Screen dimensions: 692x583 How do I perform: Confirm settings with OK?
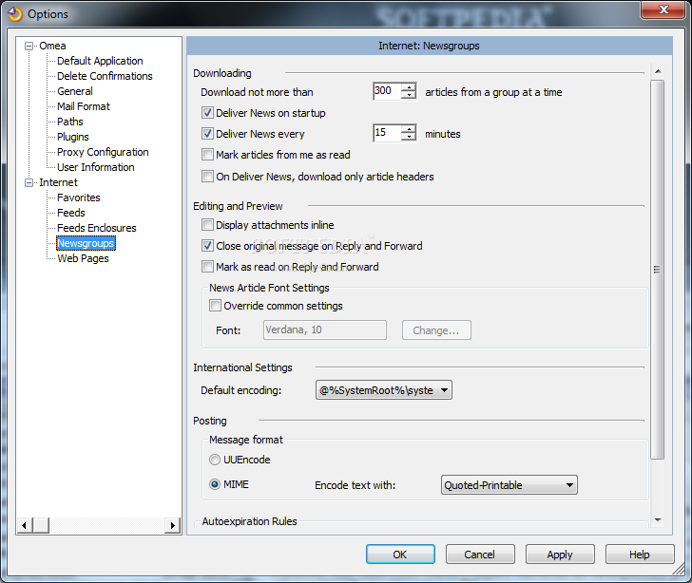[400, 555]
